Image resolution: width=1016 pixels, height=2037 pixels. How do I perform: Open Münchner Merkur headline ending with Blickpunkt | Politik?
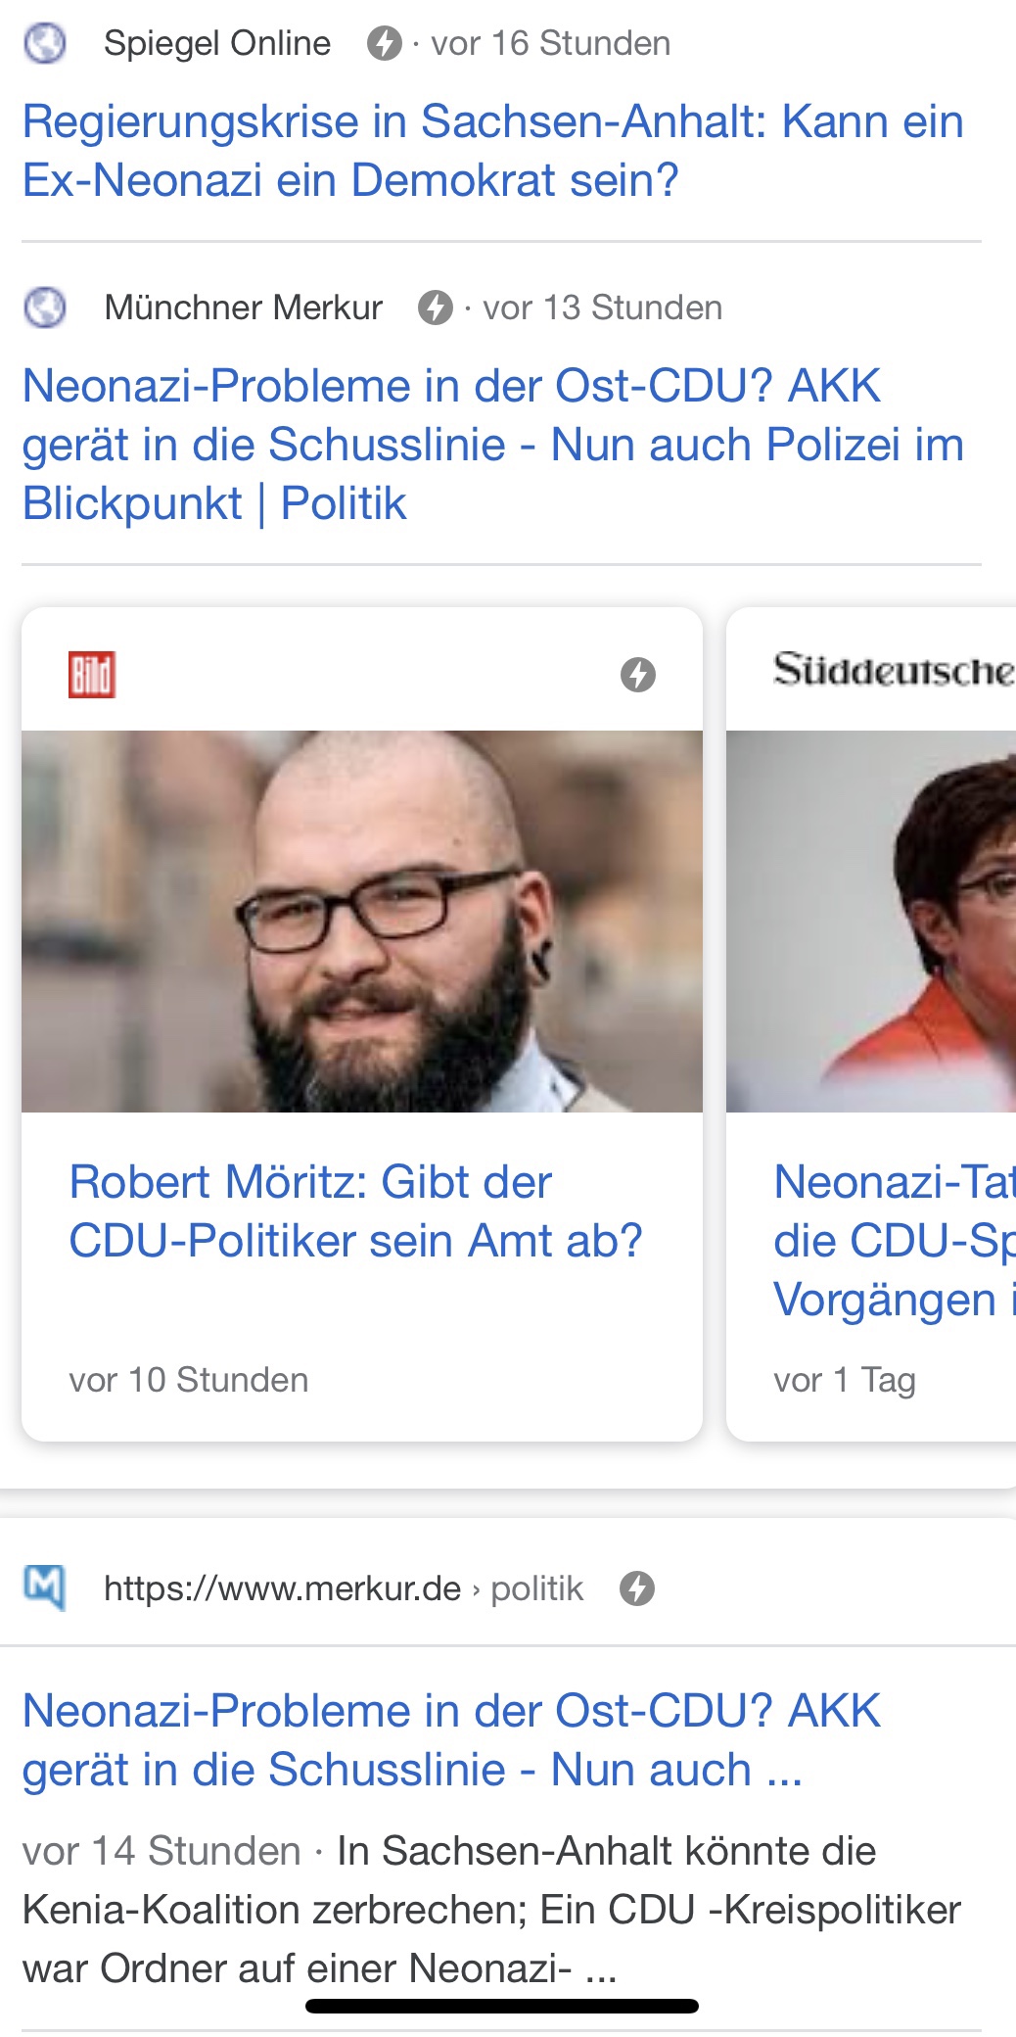click(x=492, y=445)
